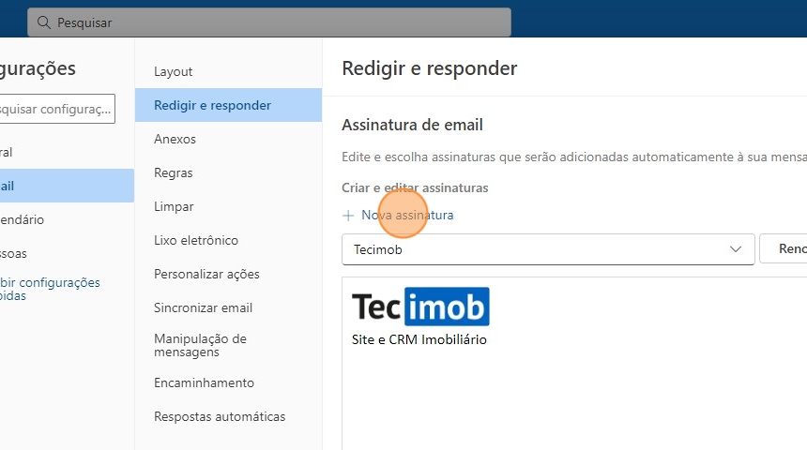Screen dimensions: 807x450
Task: Open Respostas automáticas settings
Action: click(220, 416)
